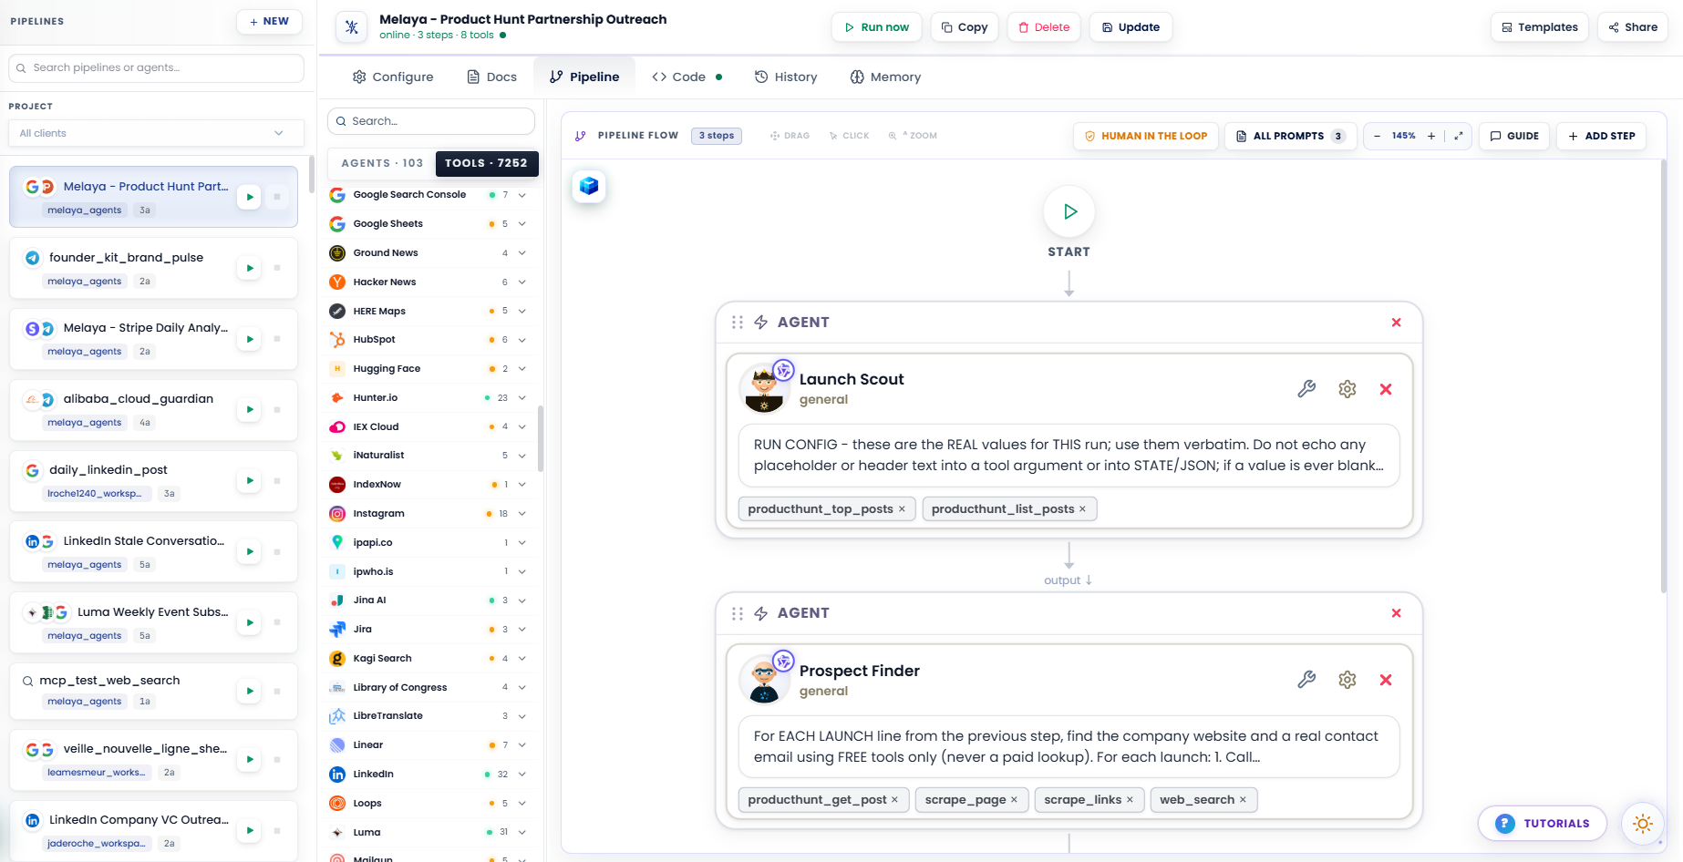Click the START play node
Image resolution: width=1683 pixels, height=862 pixels.
click(x=1069, y=211)
